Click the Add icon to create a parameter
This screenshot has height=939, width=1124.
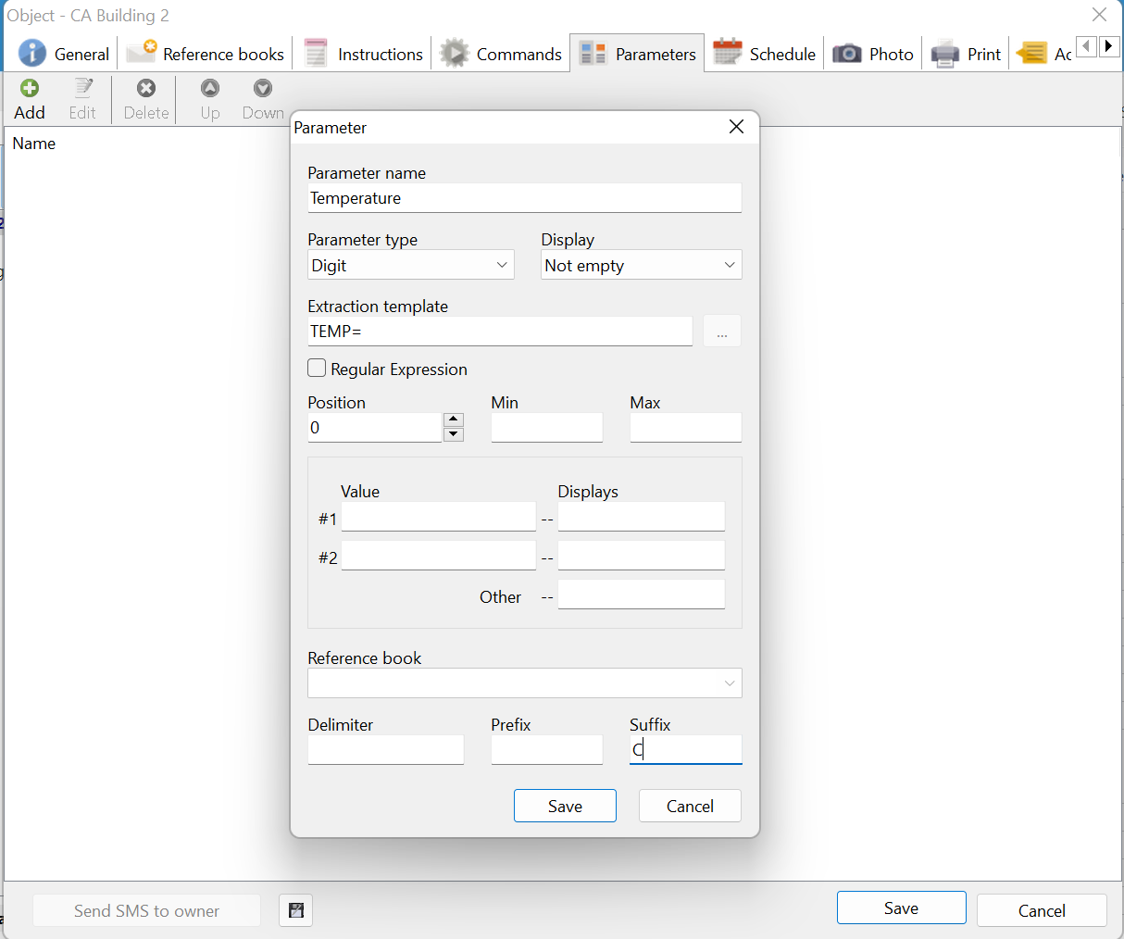pyautogui.click(x=29, y=88)
